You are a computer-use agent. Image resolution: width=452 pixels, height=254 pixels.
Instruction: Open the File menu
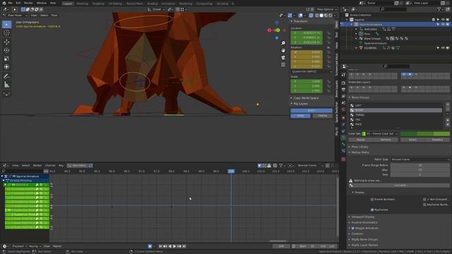(x=10, y=3)
